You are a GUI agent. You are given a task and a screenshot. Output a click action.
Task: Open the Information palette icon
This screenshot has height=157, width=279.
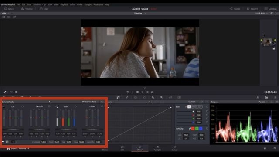(275, 97)
